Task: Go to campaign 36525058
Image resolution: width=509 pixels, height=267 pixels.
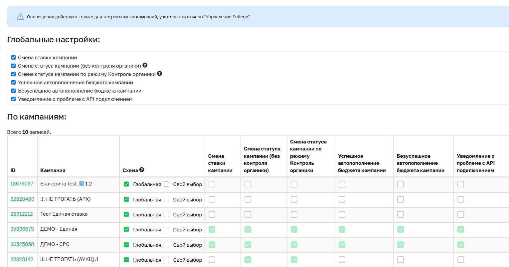Action: click(22, 244)
